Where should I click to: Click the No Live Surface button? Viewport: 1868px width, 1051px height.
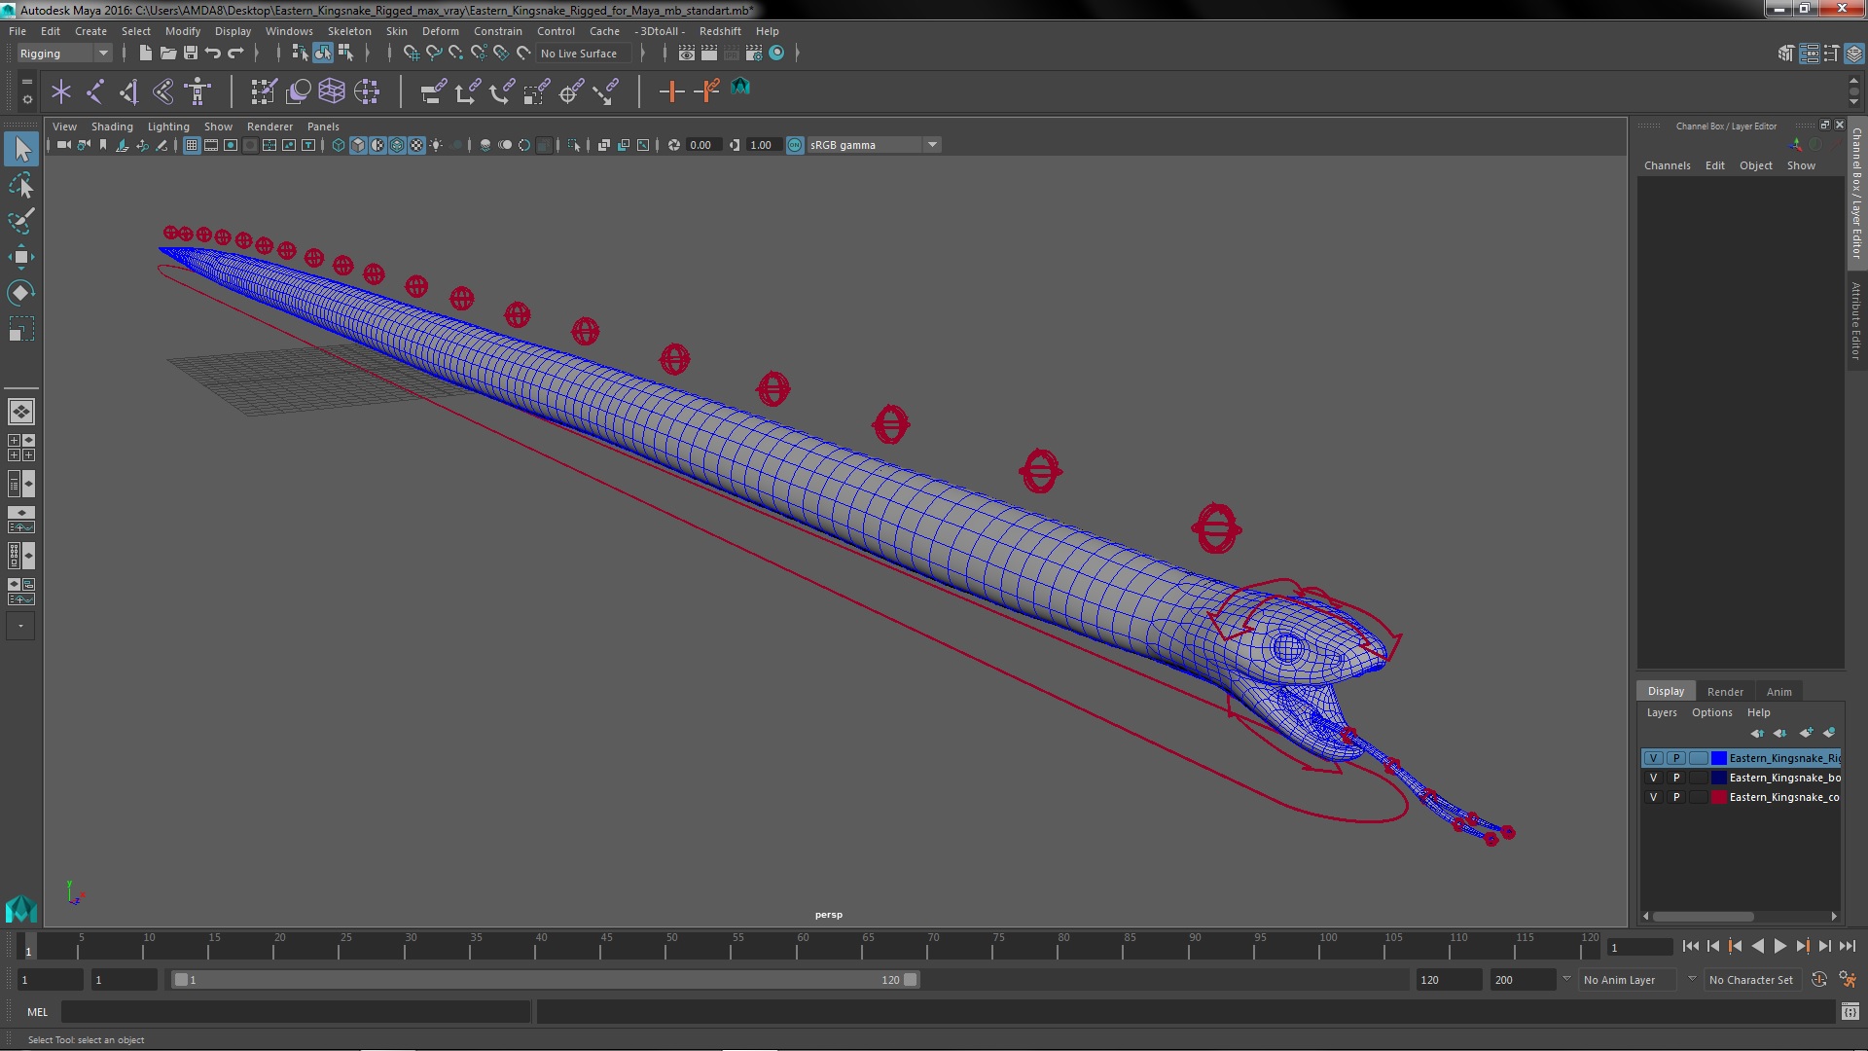[578, 54]
